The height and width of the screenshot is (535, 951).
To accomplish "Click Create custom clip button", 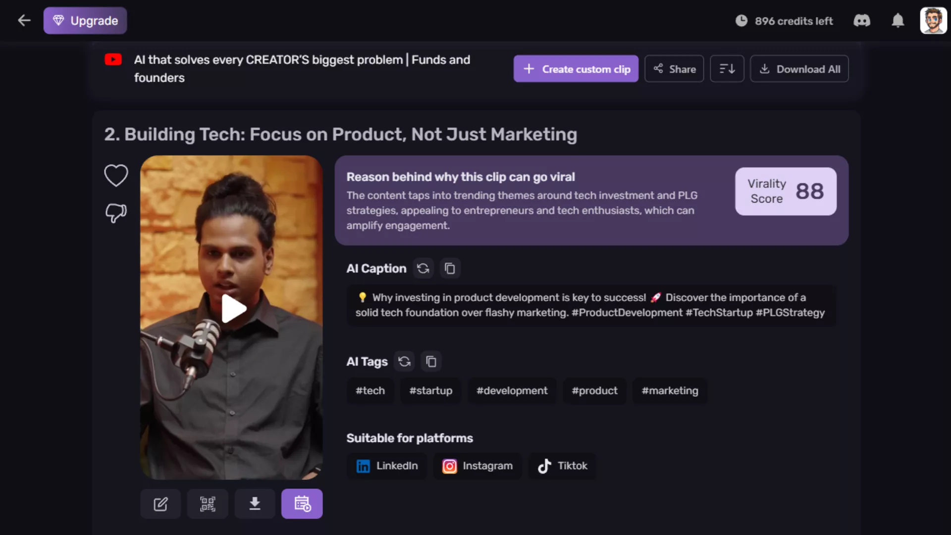I will click(x=576, y=69).
